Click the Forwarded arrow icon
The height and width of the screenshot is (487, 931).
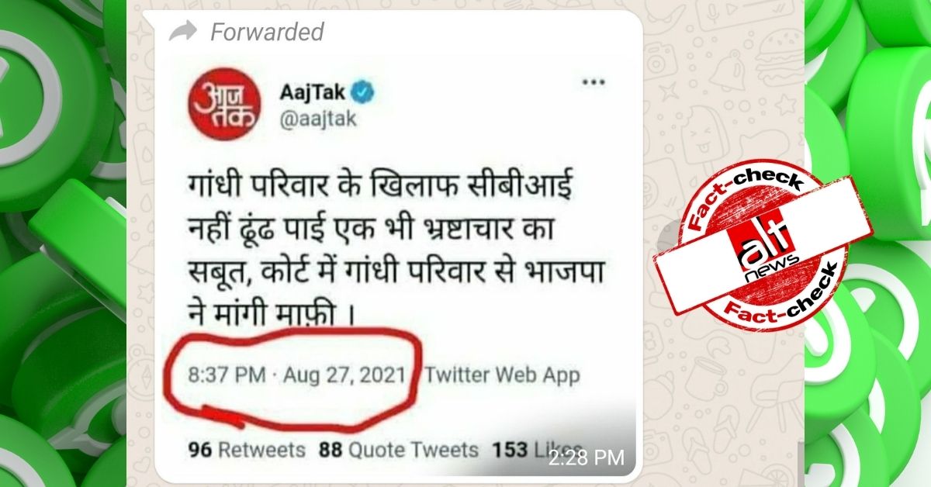point(183,31)
